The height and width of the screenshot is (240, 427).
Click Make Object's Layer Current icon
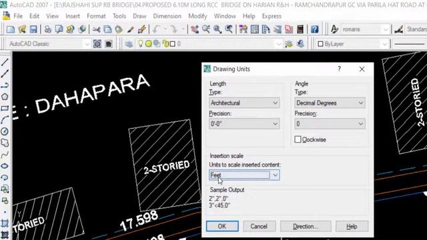(x=289, y=44)
